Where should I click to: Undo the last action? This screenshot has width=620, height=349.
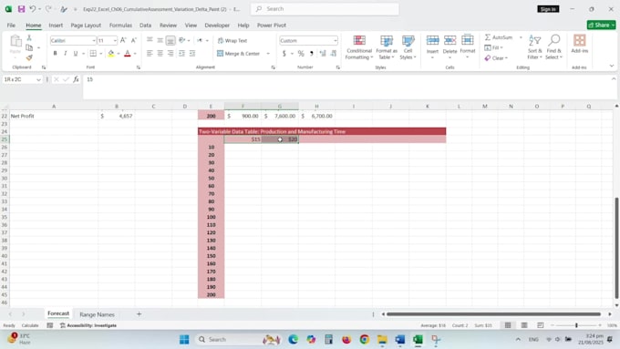33,9
